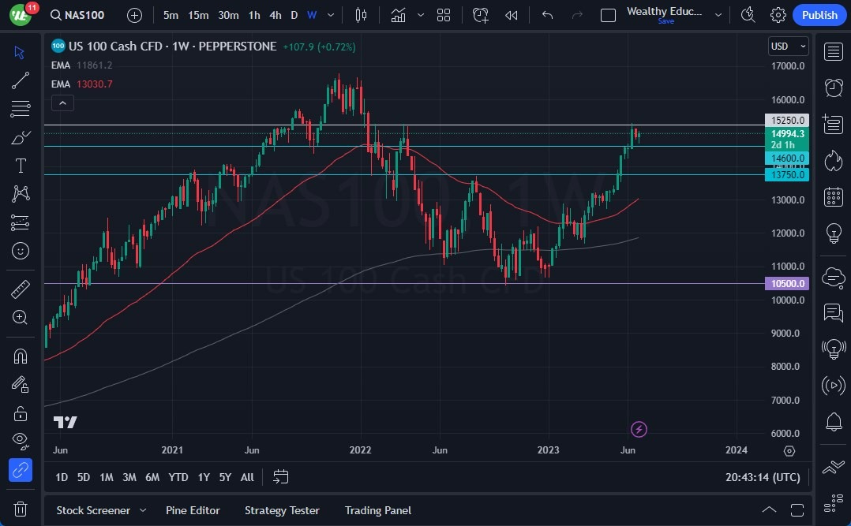Open the ideas lightbulb panel
The height and width of the screenshot is (526, 851).
pos(833,233)
